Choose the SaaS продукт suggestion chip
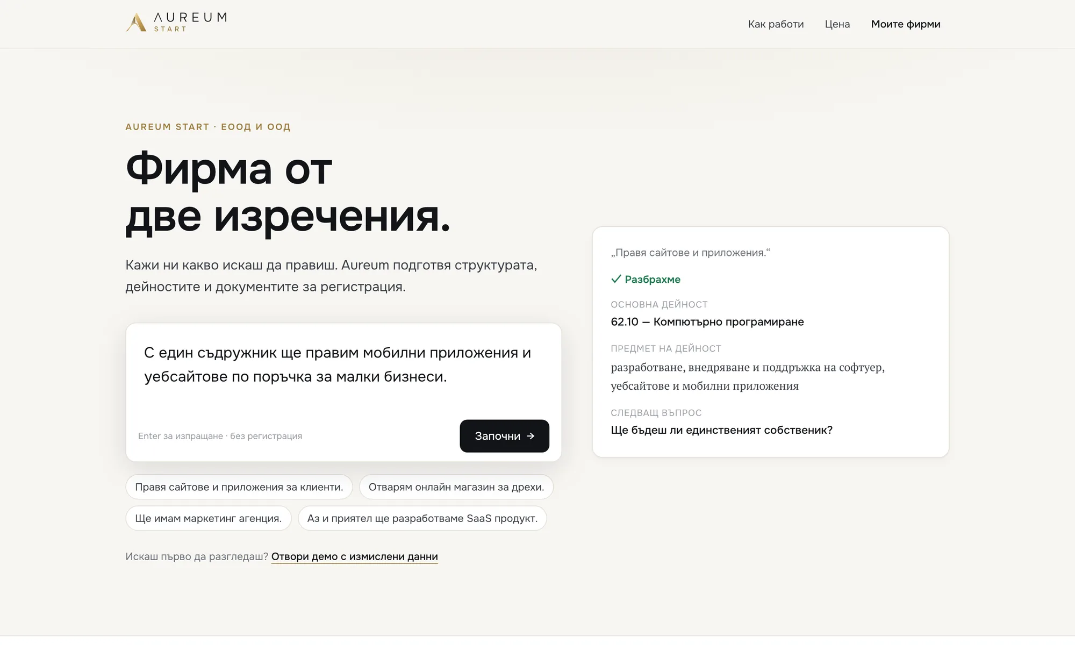The height and width of the screenshot is (672, 1075). click(x=422, y=518)
